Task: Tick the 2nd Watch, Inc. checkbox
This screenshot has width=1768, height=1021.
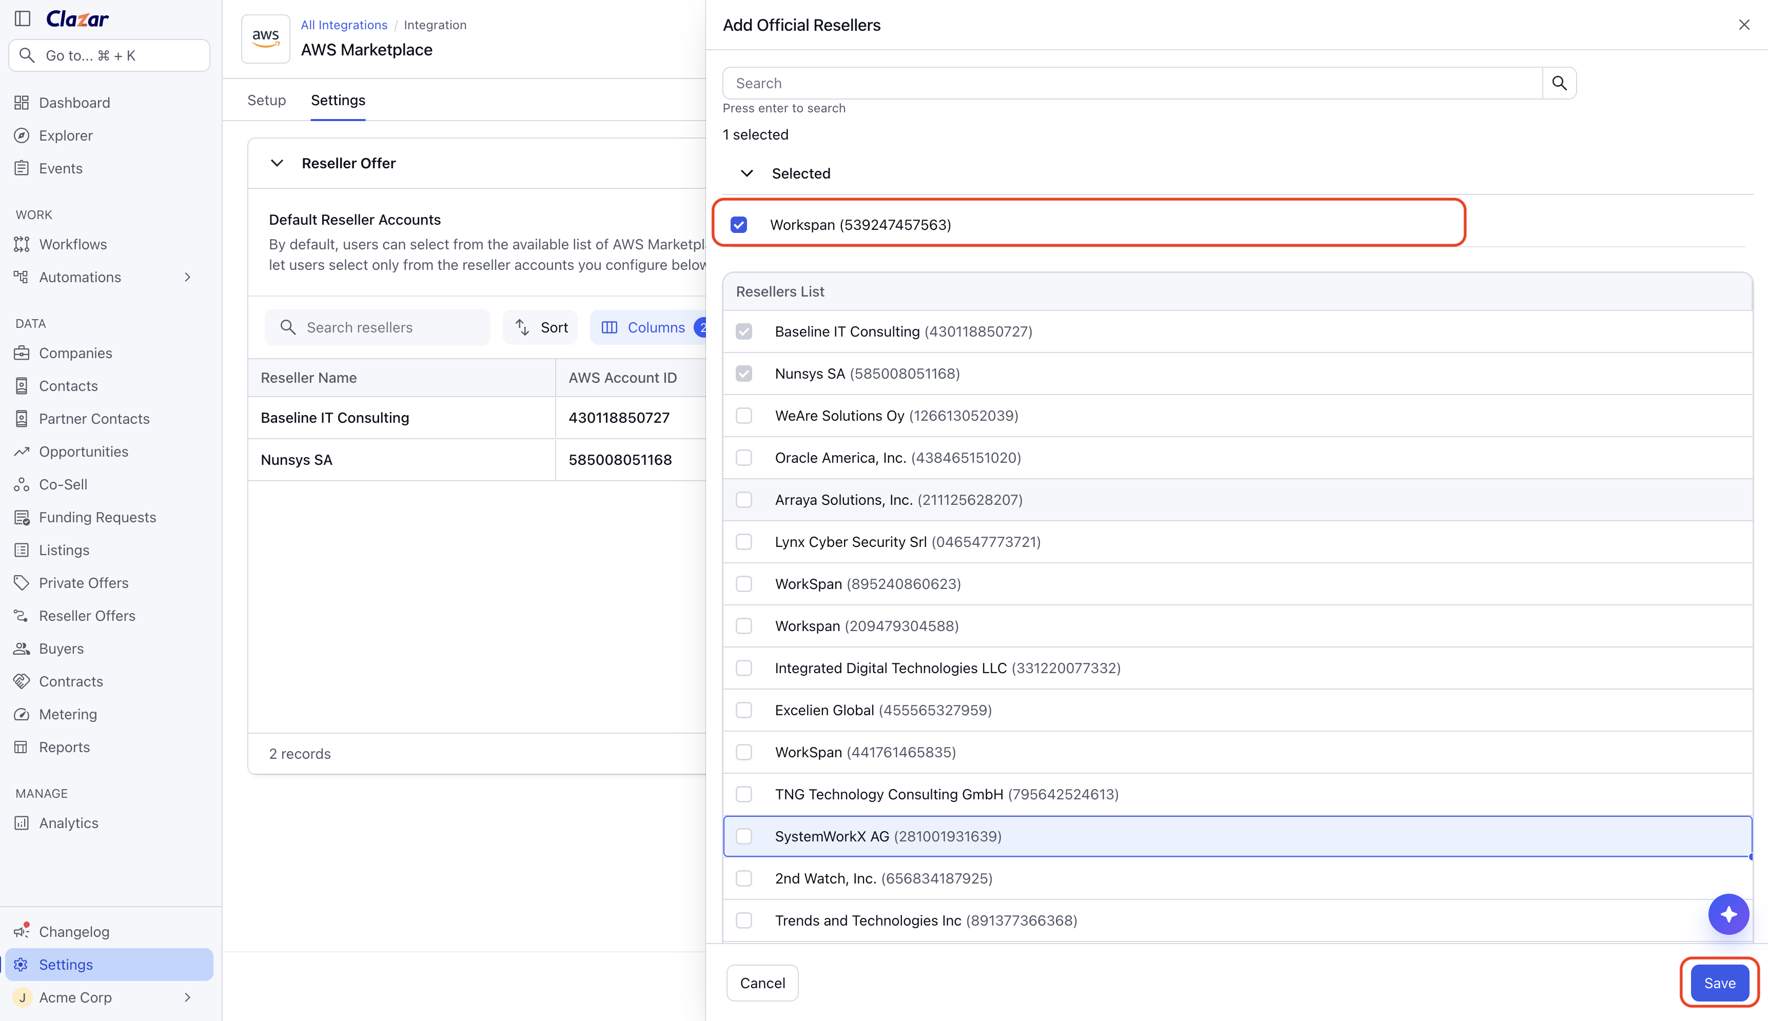Action: (744, 879)
